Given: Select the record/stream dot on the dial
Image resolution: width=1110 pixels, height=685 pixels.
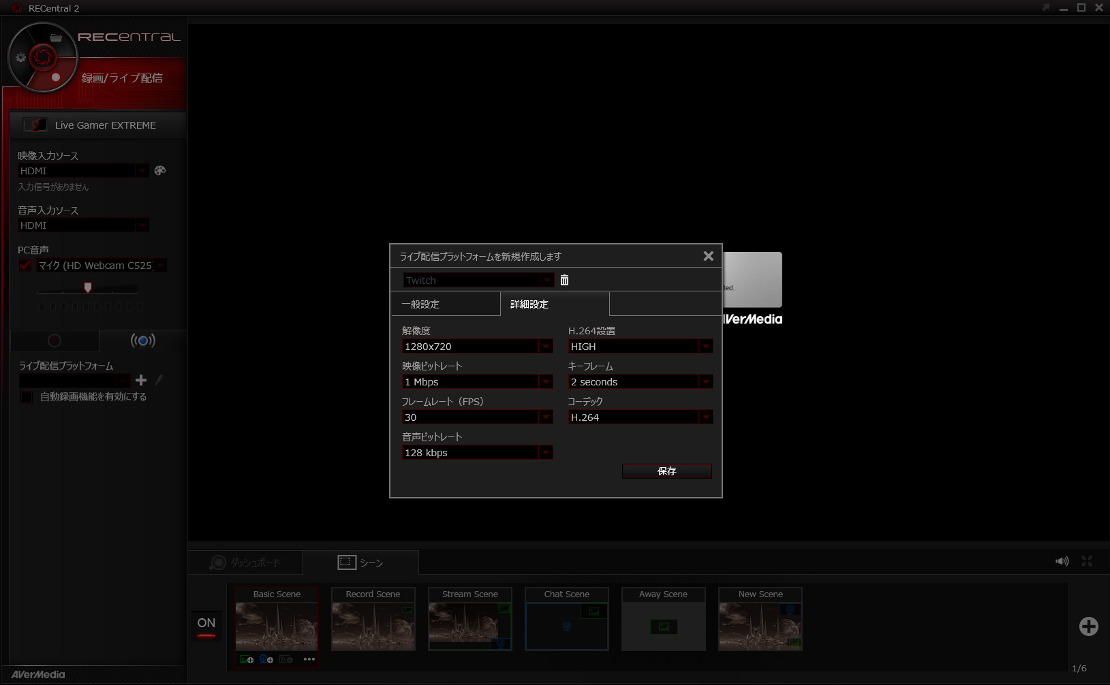Looking at the screenshot, I should click(56, 78).
